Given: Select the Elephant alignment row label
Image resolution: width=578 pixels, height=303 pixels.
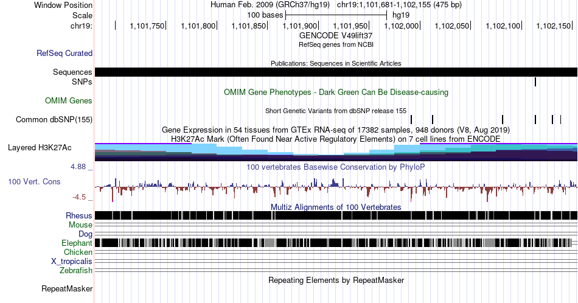Looking at the screenshot, I should click(77, 243).
